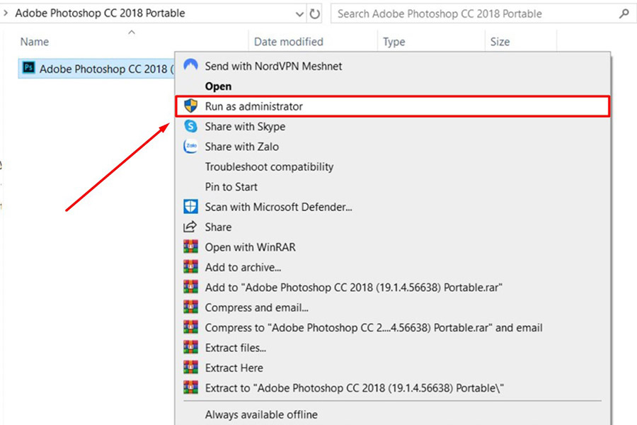
Task: Click the Photoshop file icon
Action: coord(28,67)
